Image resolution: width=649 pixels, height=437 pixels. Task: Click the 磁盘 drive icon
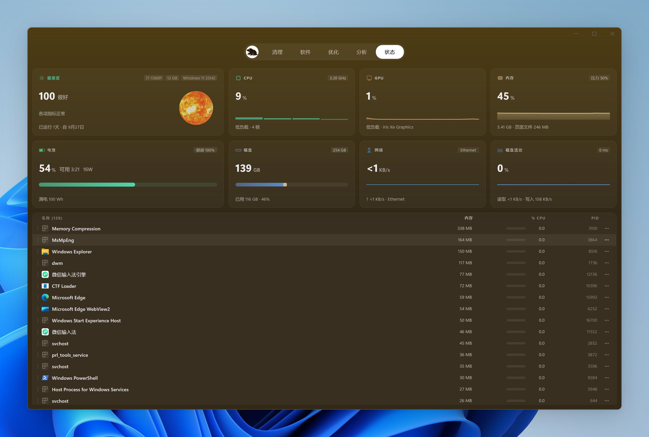pyautogui.click(x=238, y=150)
